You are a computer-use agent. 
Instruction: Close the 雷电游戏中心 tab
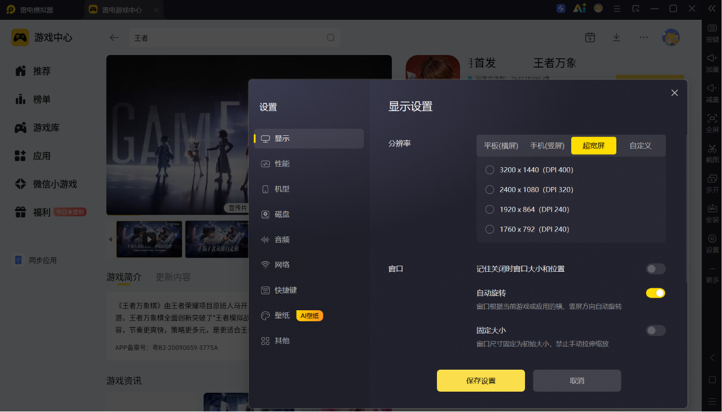[x=156, y=9]
